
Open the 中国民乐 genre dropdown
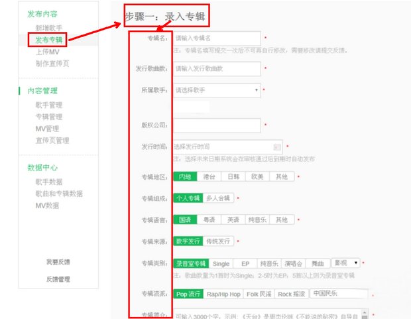tap(339, 294)
